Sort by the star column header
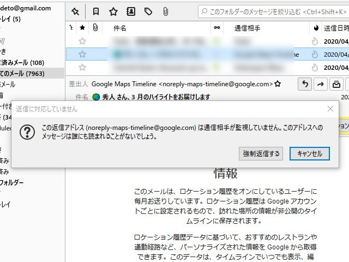Image resolution: width=349 pixels, height=262 pixels. pos(82,28)
